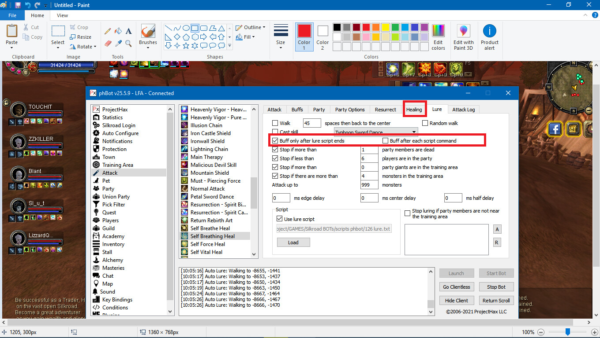Open the Outline dropdown in Shapes
The image size is (600, 338).
[250, 27]
